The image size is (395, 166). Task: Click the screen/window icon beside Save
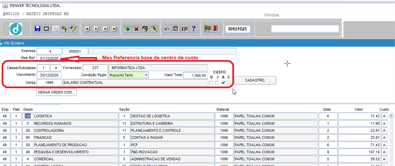tap(46, 29)
